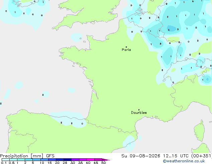Click the forecast date Su 09-08-2026 text

[x=141, y=156]
